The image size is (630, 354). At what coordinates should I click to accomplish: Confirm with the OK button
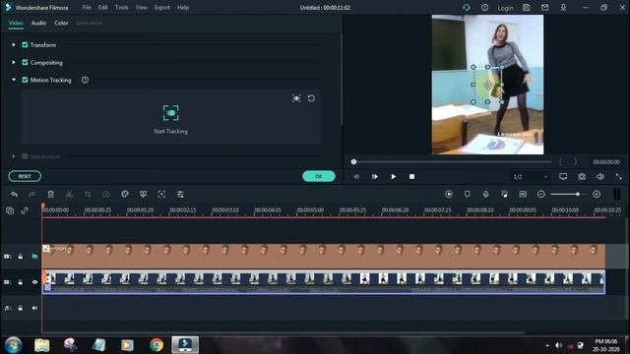[319, 176]
